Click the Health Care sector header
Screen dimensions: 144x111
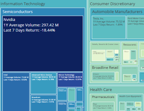[x=101, y=90]
